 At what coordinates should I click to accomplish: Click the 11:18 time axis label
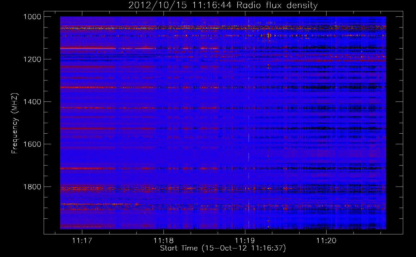pos(164,241)
